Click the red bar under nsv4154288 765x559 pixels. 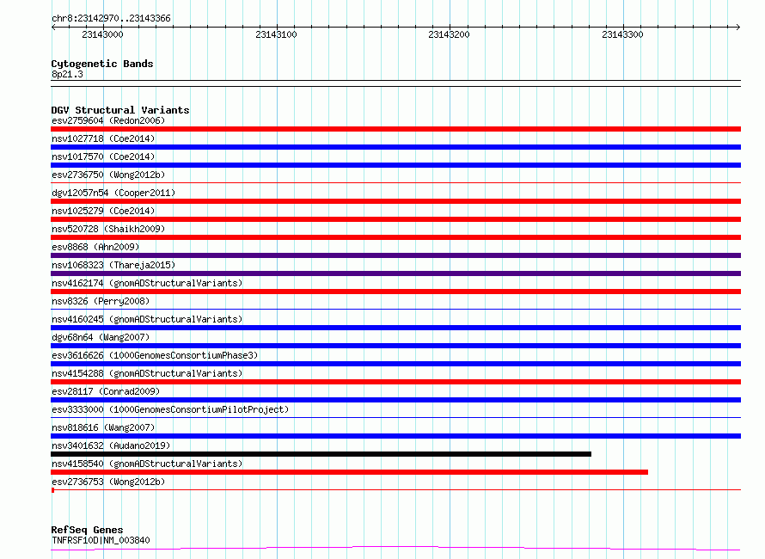tap(395, 382)
